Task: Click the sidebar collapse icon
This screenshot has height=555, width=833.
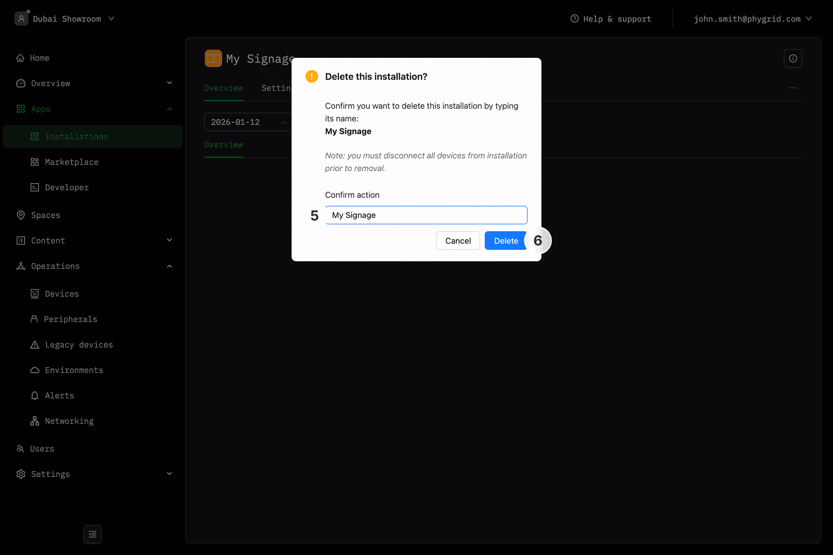Action: pos(93,534)
